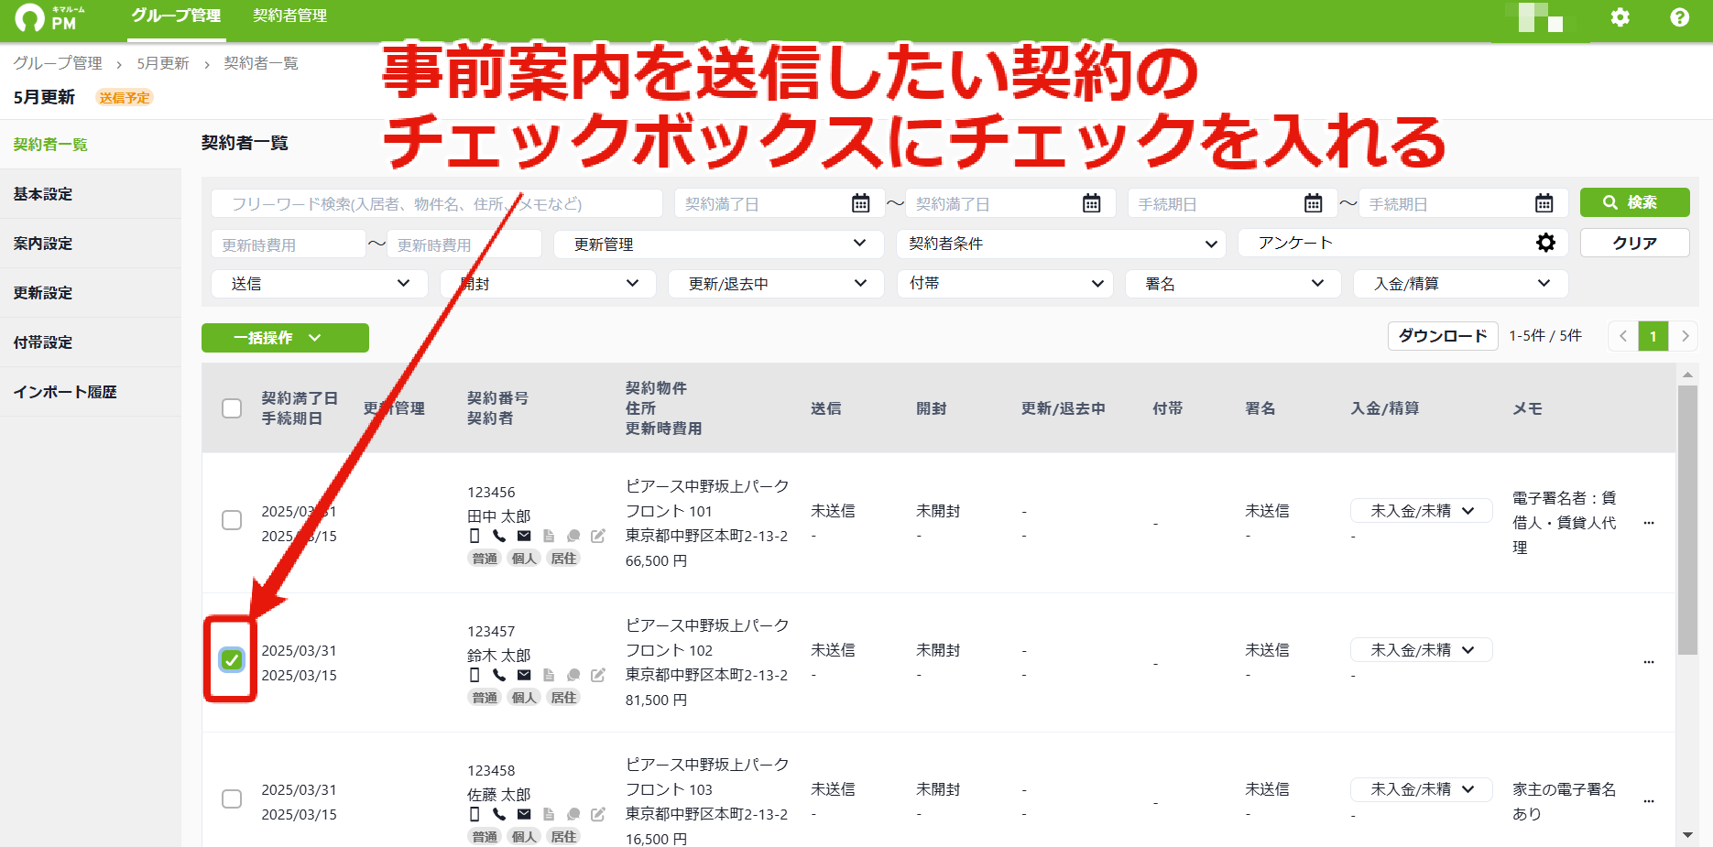Click the document icon for 鈴木 太郎
This screenshot has width=1713, height=847.
549,675
